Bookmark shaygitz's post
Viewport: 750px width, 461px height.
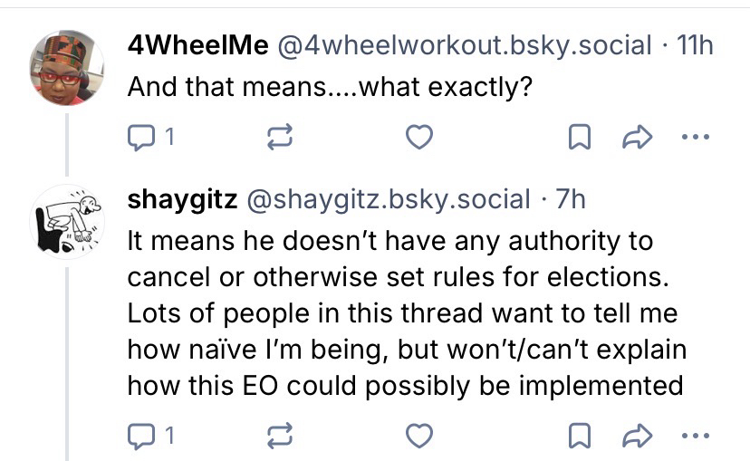point(574,436)
